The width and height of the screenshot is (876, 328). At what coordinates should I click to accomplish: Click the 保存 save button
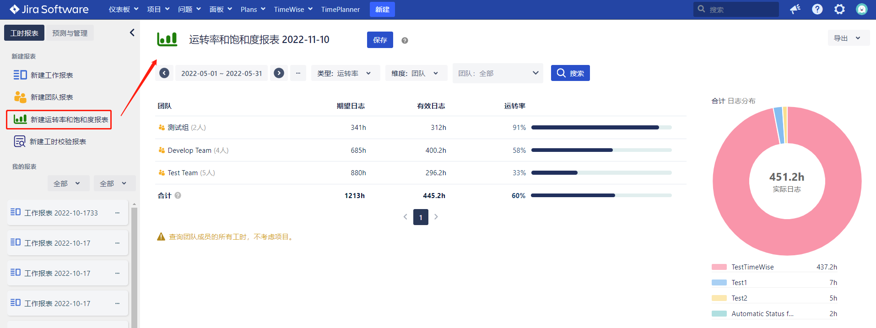(x=380, y=40)
